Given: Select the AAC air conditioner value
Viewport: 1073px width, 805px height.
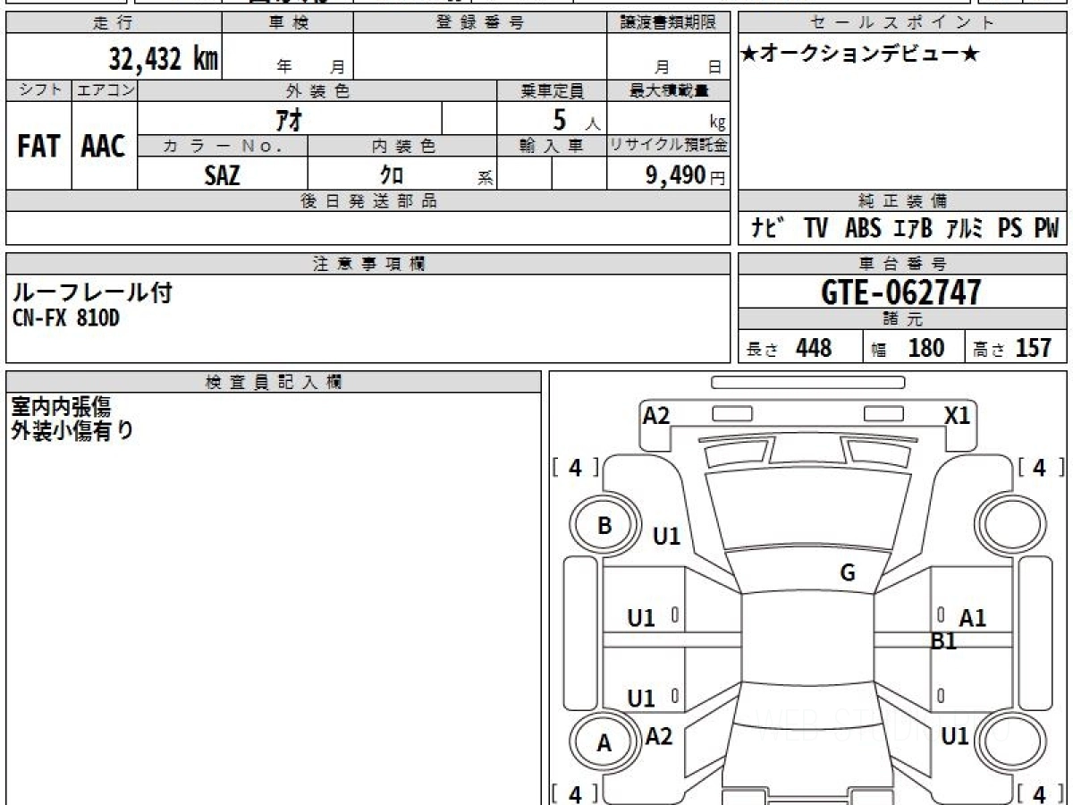Looking at the screenshot, I should [x=104, y=147].
